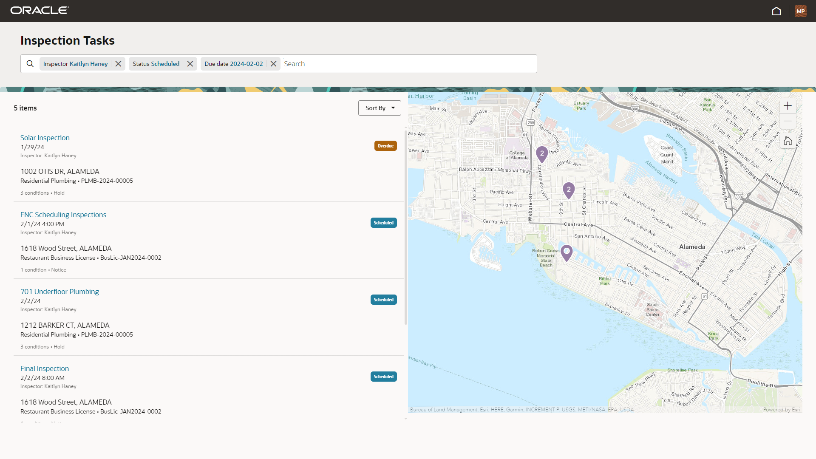Zoom in on the map with plus icon
816x459 pixels.
click(788, 105)
